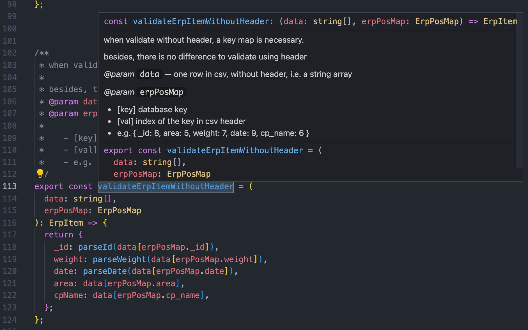Click 'ErpItem' return type in the tooltip signature

coord(500,21)
